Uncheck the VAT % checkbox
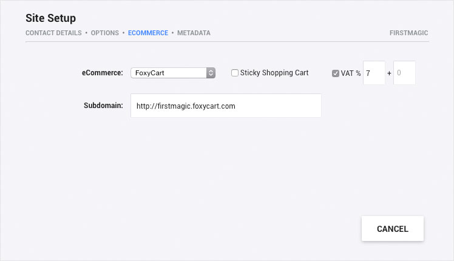The width and height of the screenshot is (454, 261). 335,73
